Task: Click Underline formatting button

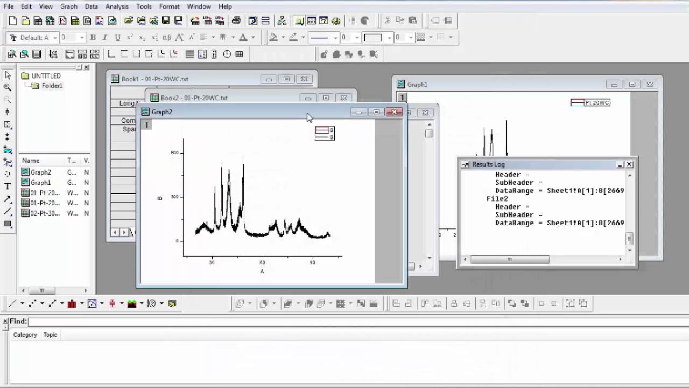Action: 117,38
